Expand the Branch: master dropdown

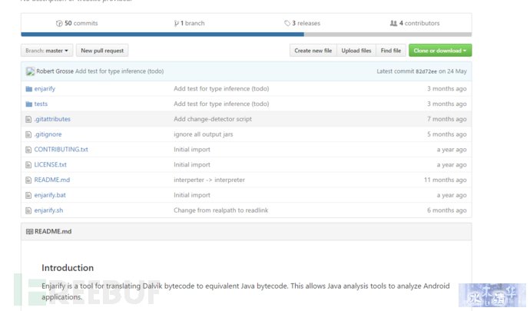47,51
